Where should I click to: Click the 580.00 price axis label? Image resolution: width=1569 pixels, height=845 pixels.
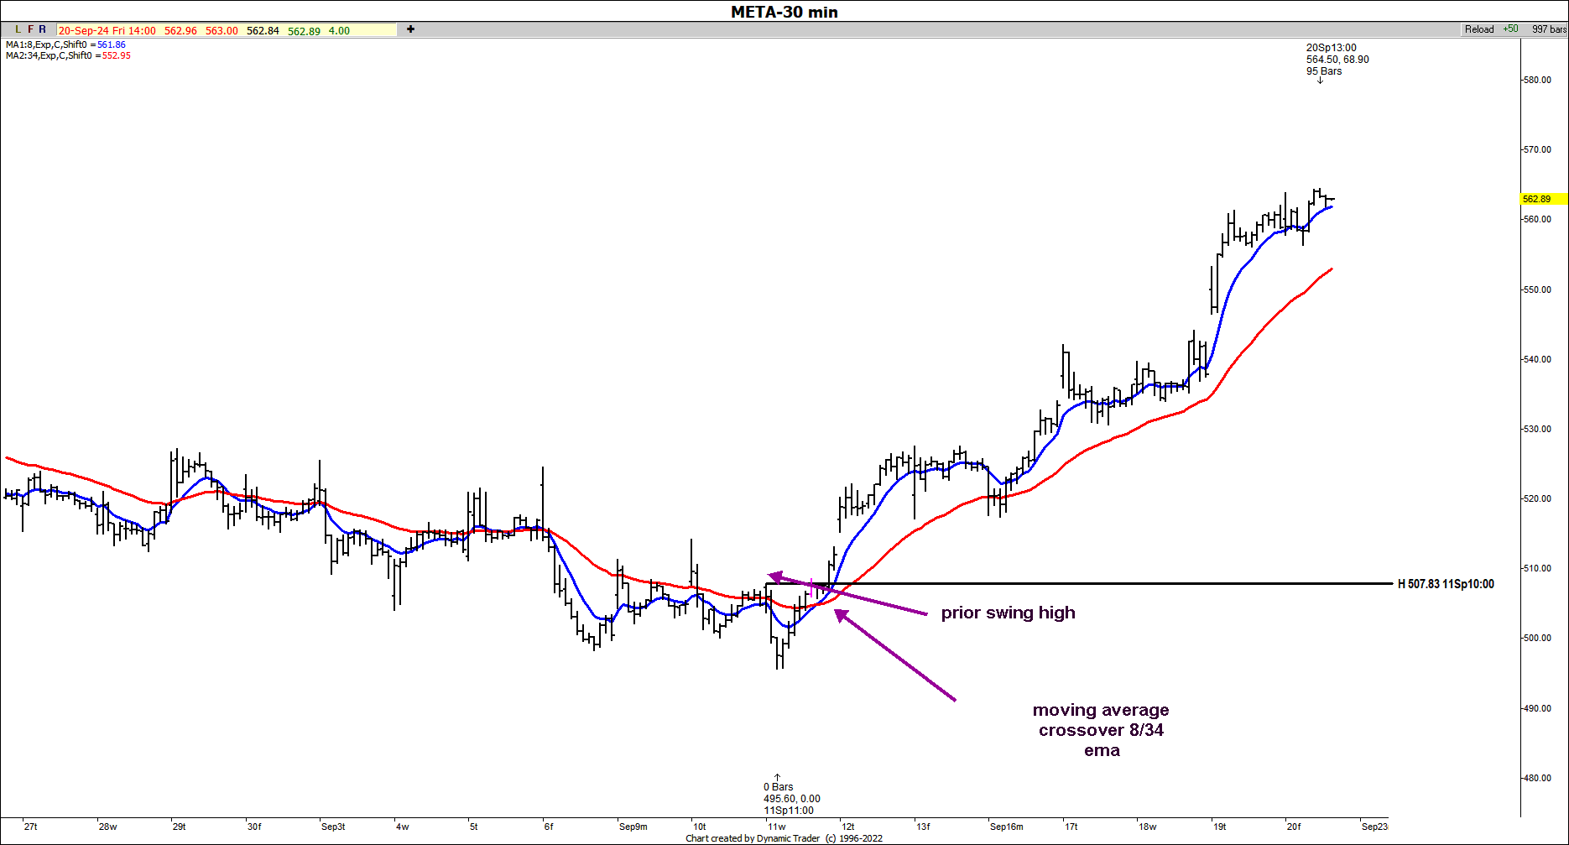click(x=1537, y=80)
